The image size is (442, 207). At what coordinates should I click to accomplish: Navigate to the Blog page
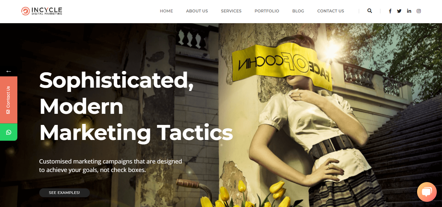(x=298, y=11)
